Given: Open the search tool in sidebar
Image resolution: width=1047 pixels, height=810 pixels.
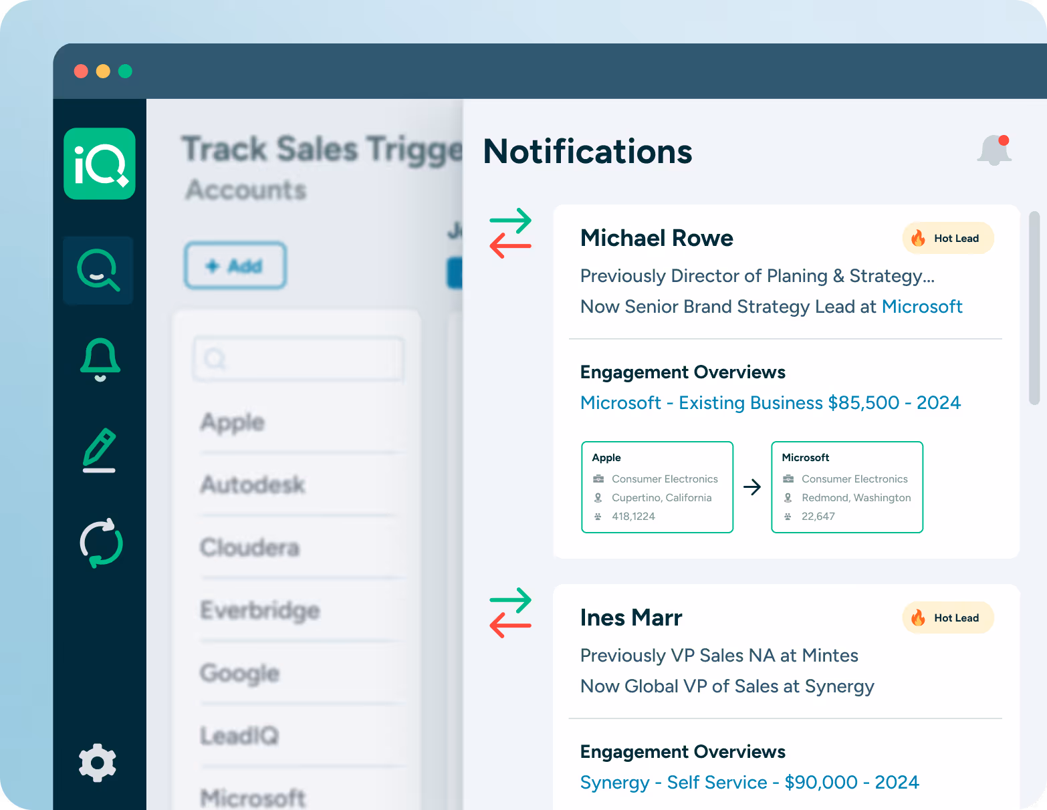Looking at the screenshot, I should (98, 270).
